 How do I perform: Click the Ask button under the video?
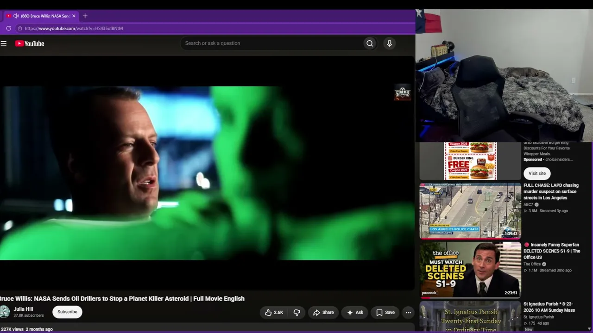tap(355, 313)
